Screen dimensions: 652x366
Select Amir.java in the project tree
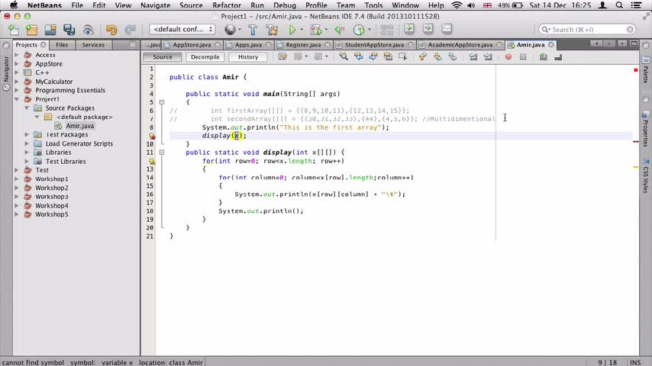click(80, 126)
